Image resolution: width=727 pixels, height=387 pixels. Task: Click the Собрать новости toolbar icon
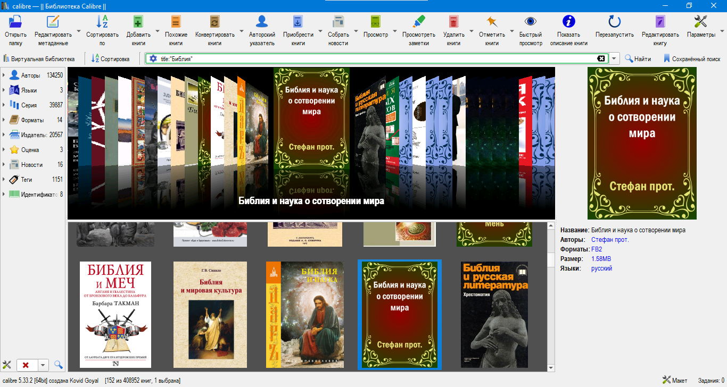click(338, 22)
